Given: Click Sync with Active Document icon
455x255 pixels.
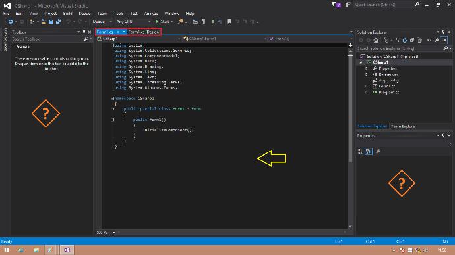Looking at the screenshot, I should click(397, 40).
